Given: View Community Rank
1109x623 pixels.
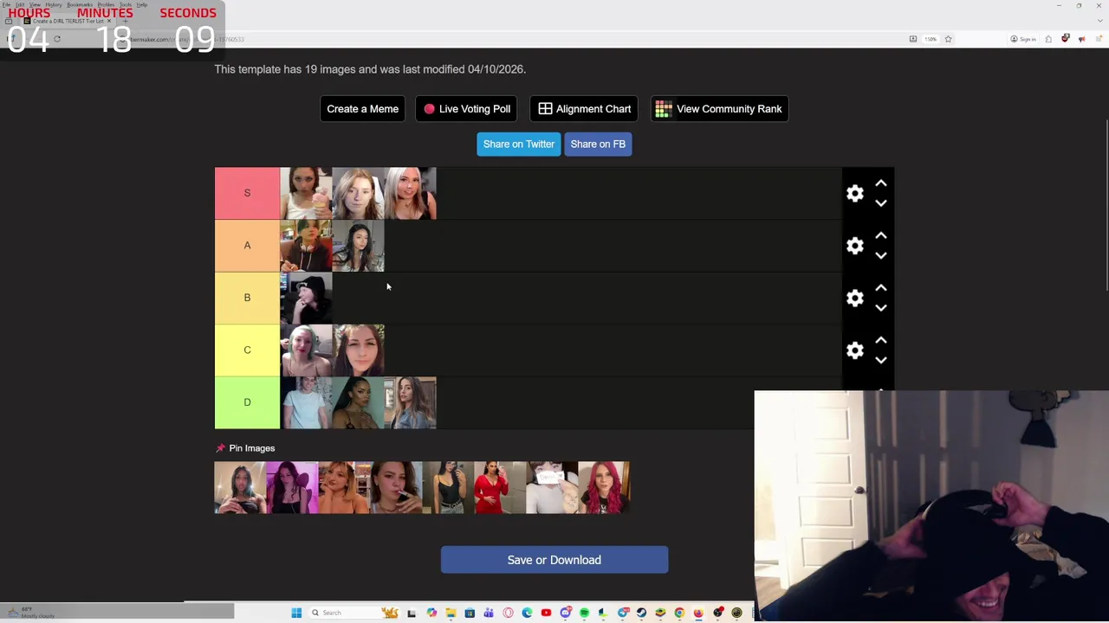Looking at the screenshot, I should 719,109.
